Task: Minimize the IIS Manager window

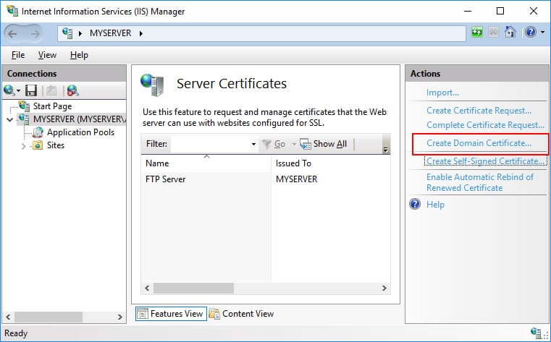Action: [467, 12]
